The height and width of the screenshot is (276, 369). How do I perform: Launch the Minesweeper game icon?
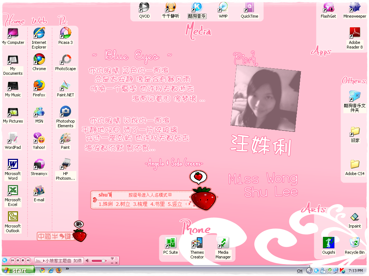tap(355, 8)
